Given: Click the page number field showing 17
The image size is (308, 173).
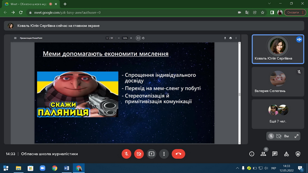Looking at the screenshot, I should pyautogui.click(x=107, y=38).
